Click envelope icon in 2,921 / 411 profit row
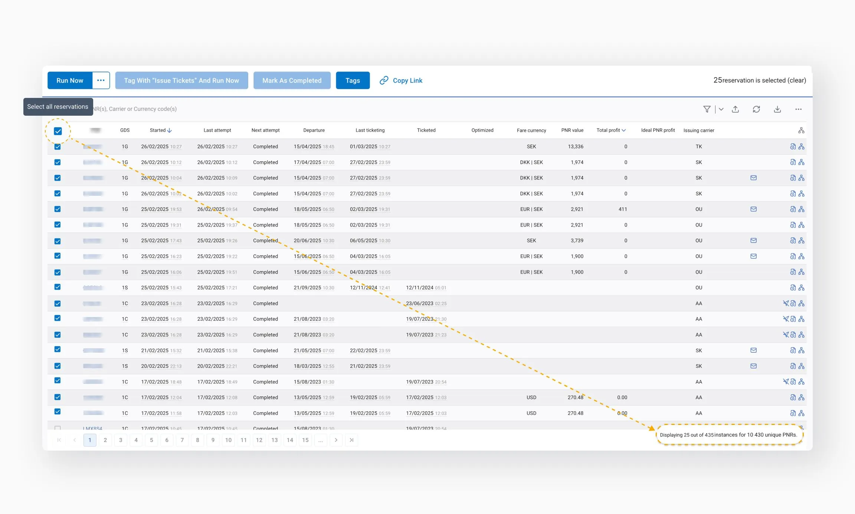This screenshot has width=855, height=514. pos(753,209)
